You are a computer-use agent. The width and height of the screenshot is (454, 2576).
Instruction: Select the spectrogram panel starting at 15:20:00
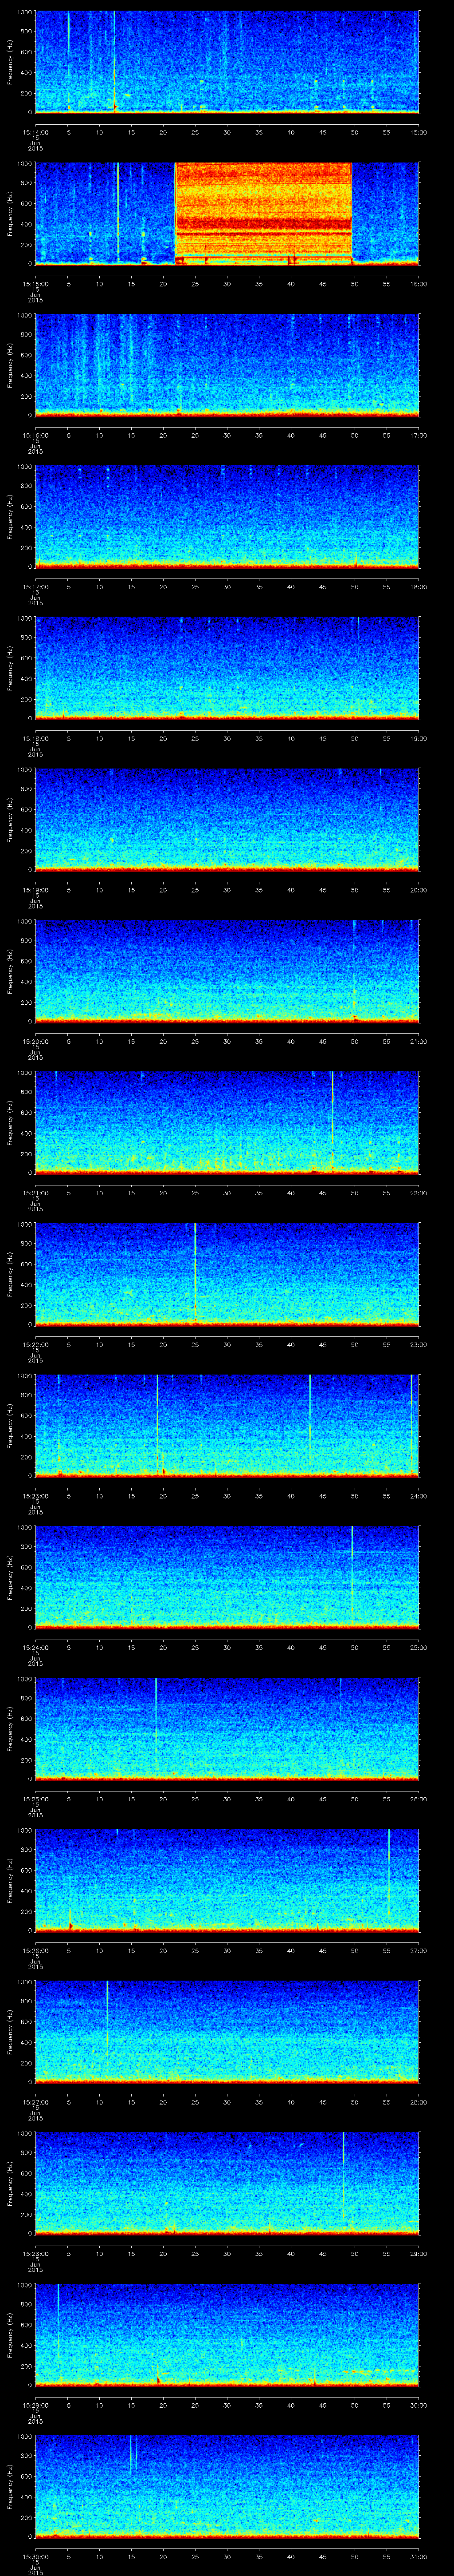coord(227,972)
